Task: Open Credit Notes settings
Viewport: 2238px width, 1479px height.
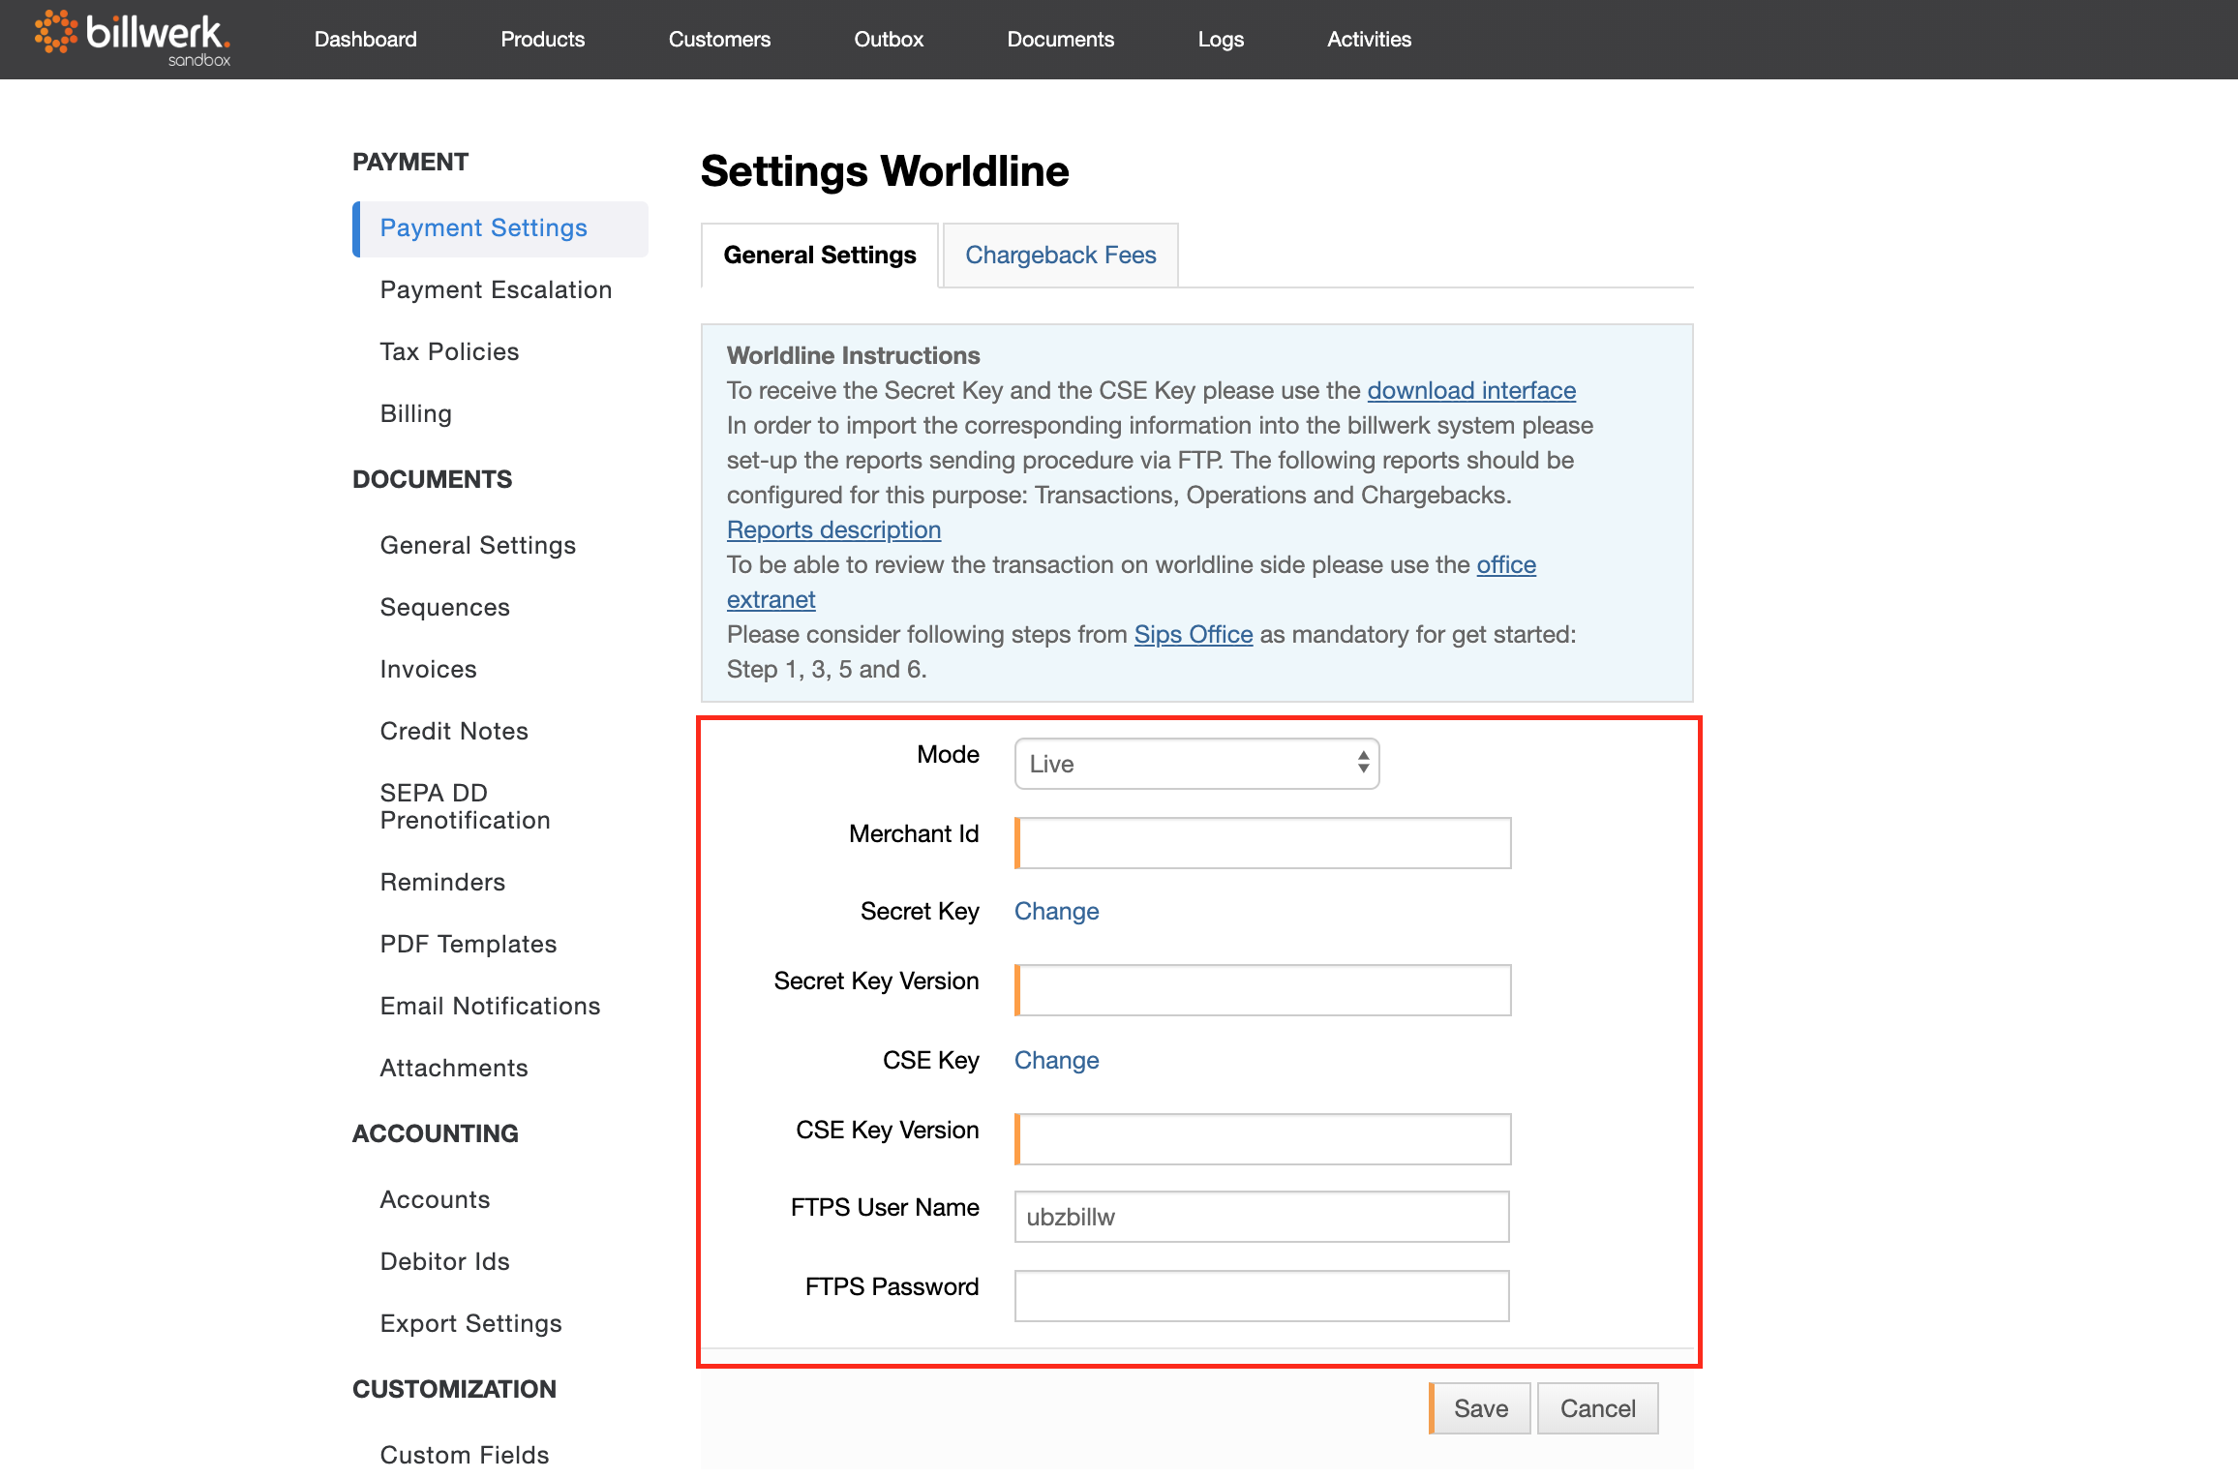Action: click(x=453, y=732)
